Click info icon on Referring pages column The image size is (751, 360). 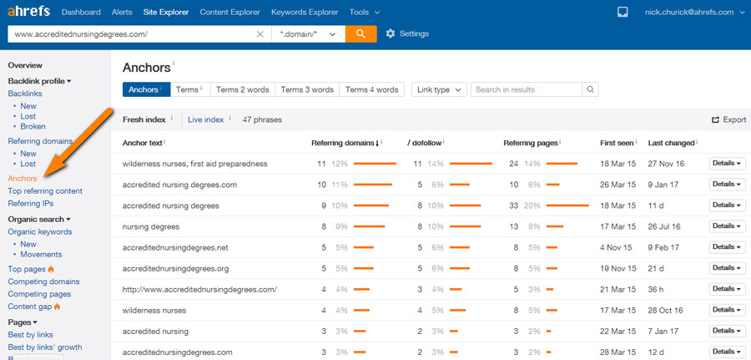click(x=560, y=141)
